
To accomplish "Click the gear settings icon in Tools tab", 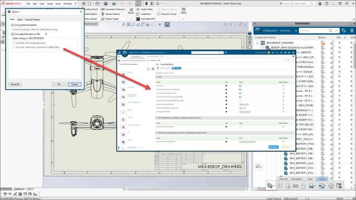I will tap(331, 186).
